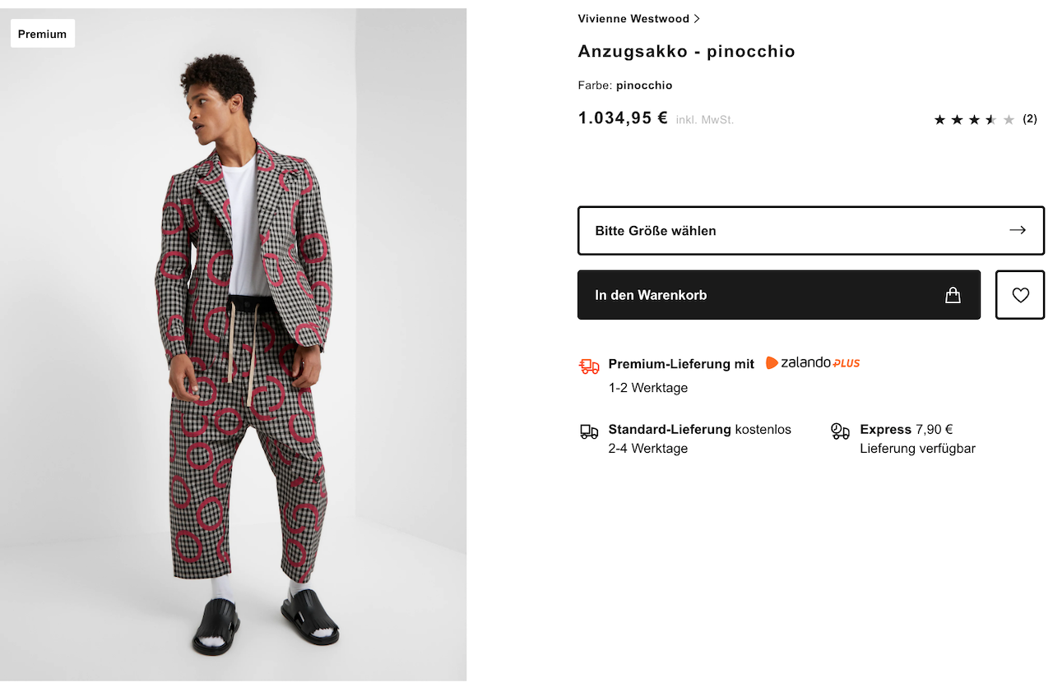Click the shopping bag icon
The height and width of the screenshot is (687, 1053).
[x=953, y=295]
